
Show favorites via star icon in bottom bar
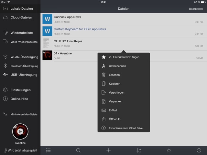169,150
